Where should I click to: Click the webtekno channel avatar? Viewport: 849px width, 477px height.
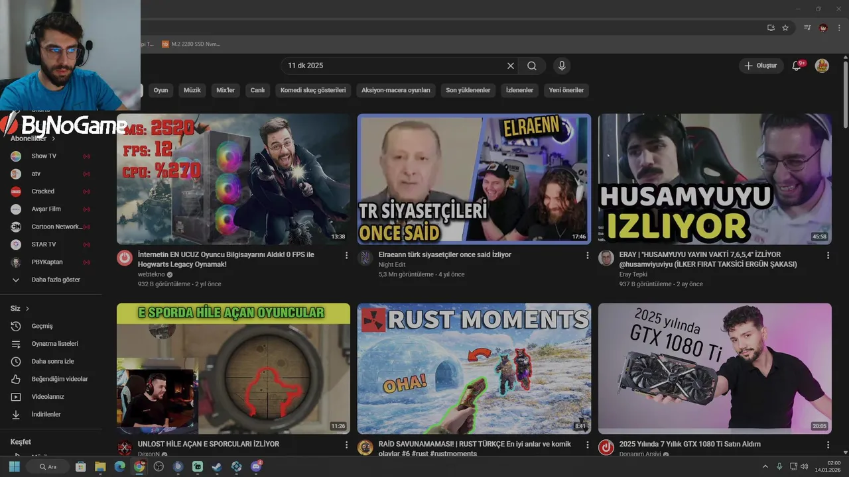[x=125, y=258]
